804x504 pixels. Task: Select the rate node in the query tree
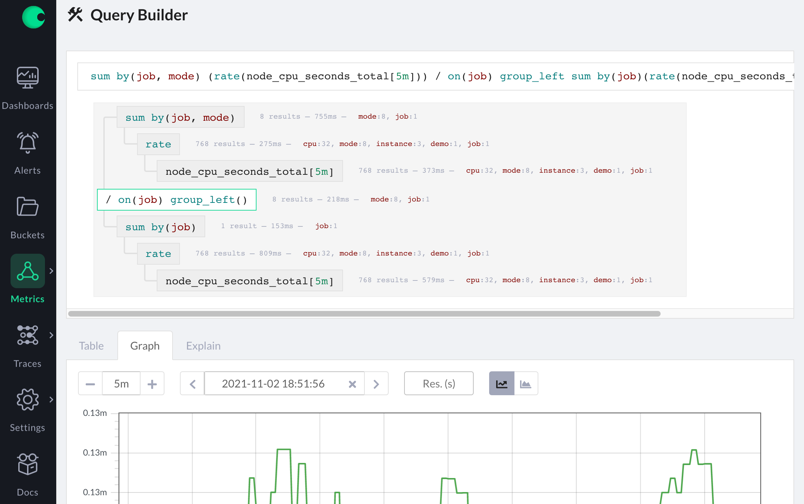coord(158,144)
